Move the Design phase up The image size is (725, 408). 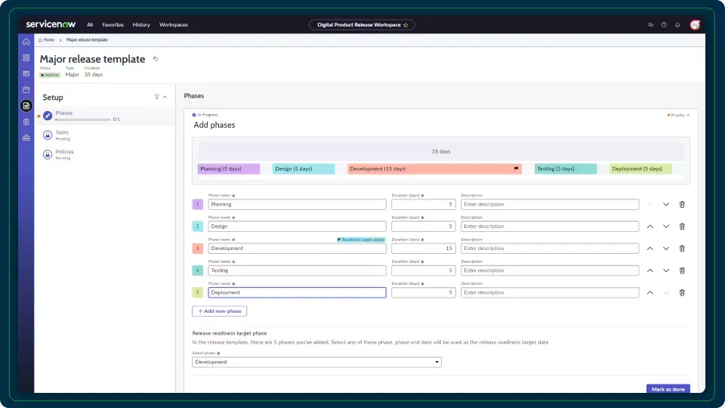pos(650,226)
